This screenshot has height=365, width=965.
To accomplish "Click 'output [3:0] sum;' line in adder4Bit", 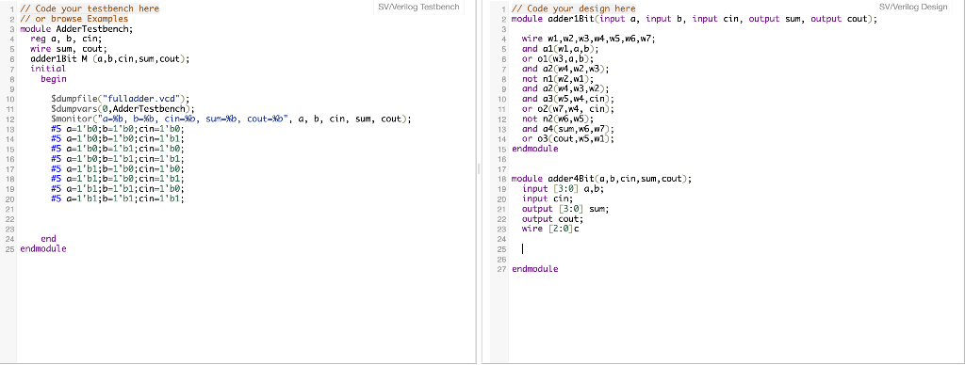I will point(565,209).
